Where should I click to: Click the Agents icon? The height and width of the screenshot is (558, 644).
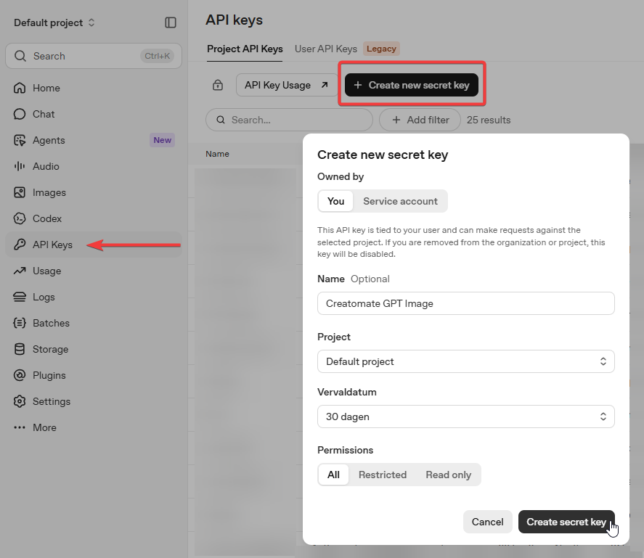click(x=20, y=141)
